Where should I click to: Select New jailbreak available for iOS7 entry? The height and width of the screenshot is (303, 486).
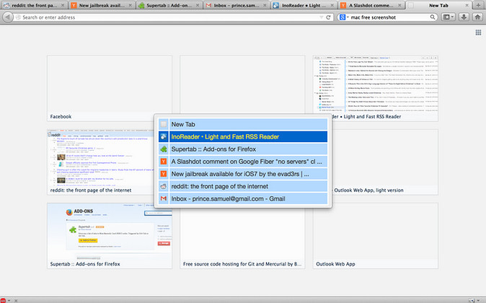243,174
